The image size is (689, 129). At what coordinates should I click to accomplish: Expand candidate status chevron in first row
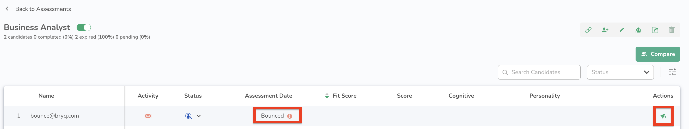click(x=199, y=116)
